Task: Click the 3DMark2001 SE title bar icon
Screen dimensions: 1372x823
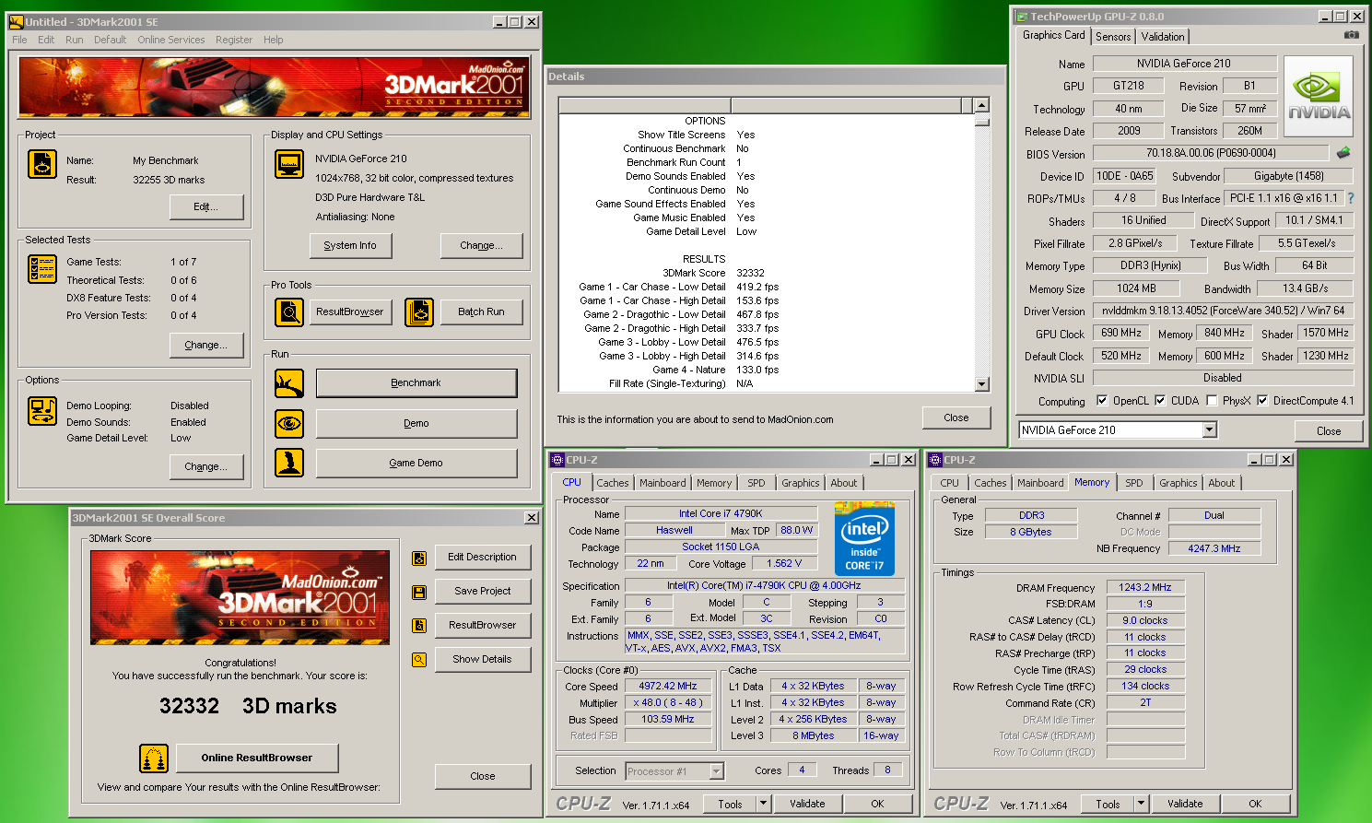Action: pyautogui.click(x=16, y=21)
